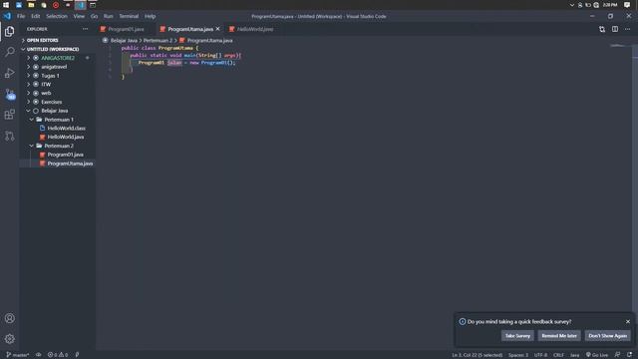Image resolution: width=638 pixels, height=359 pixels.
Task: Switch to the Program01.java tab
Action: click(x=126, y=29)
